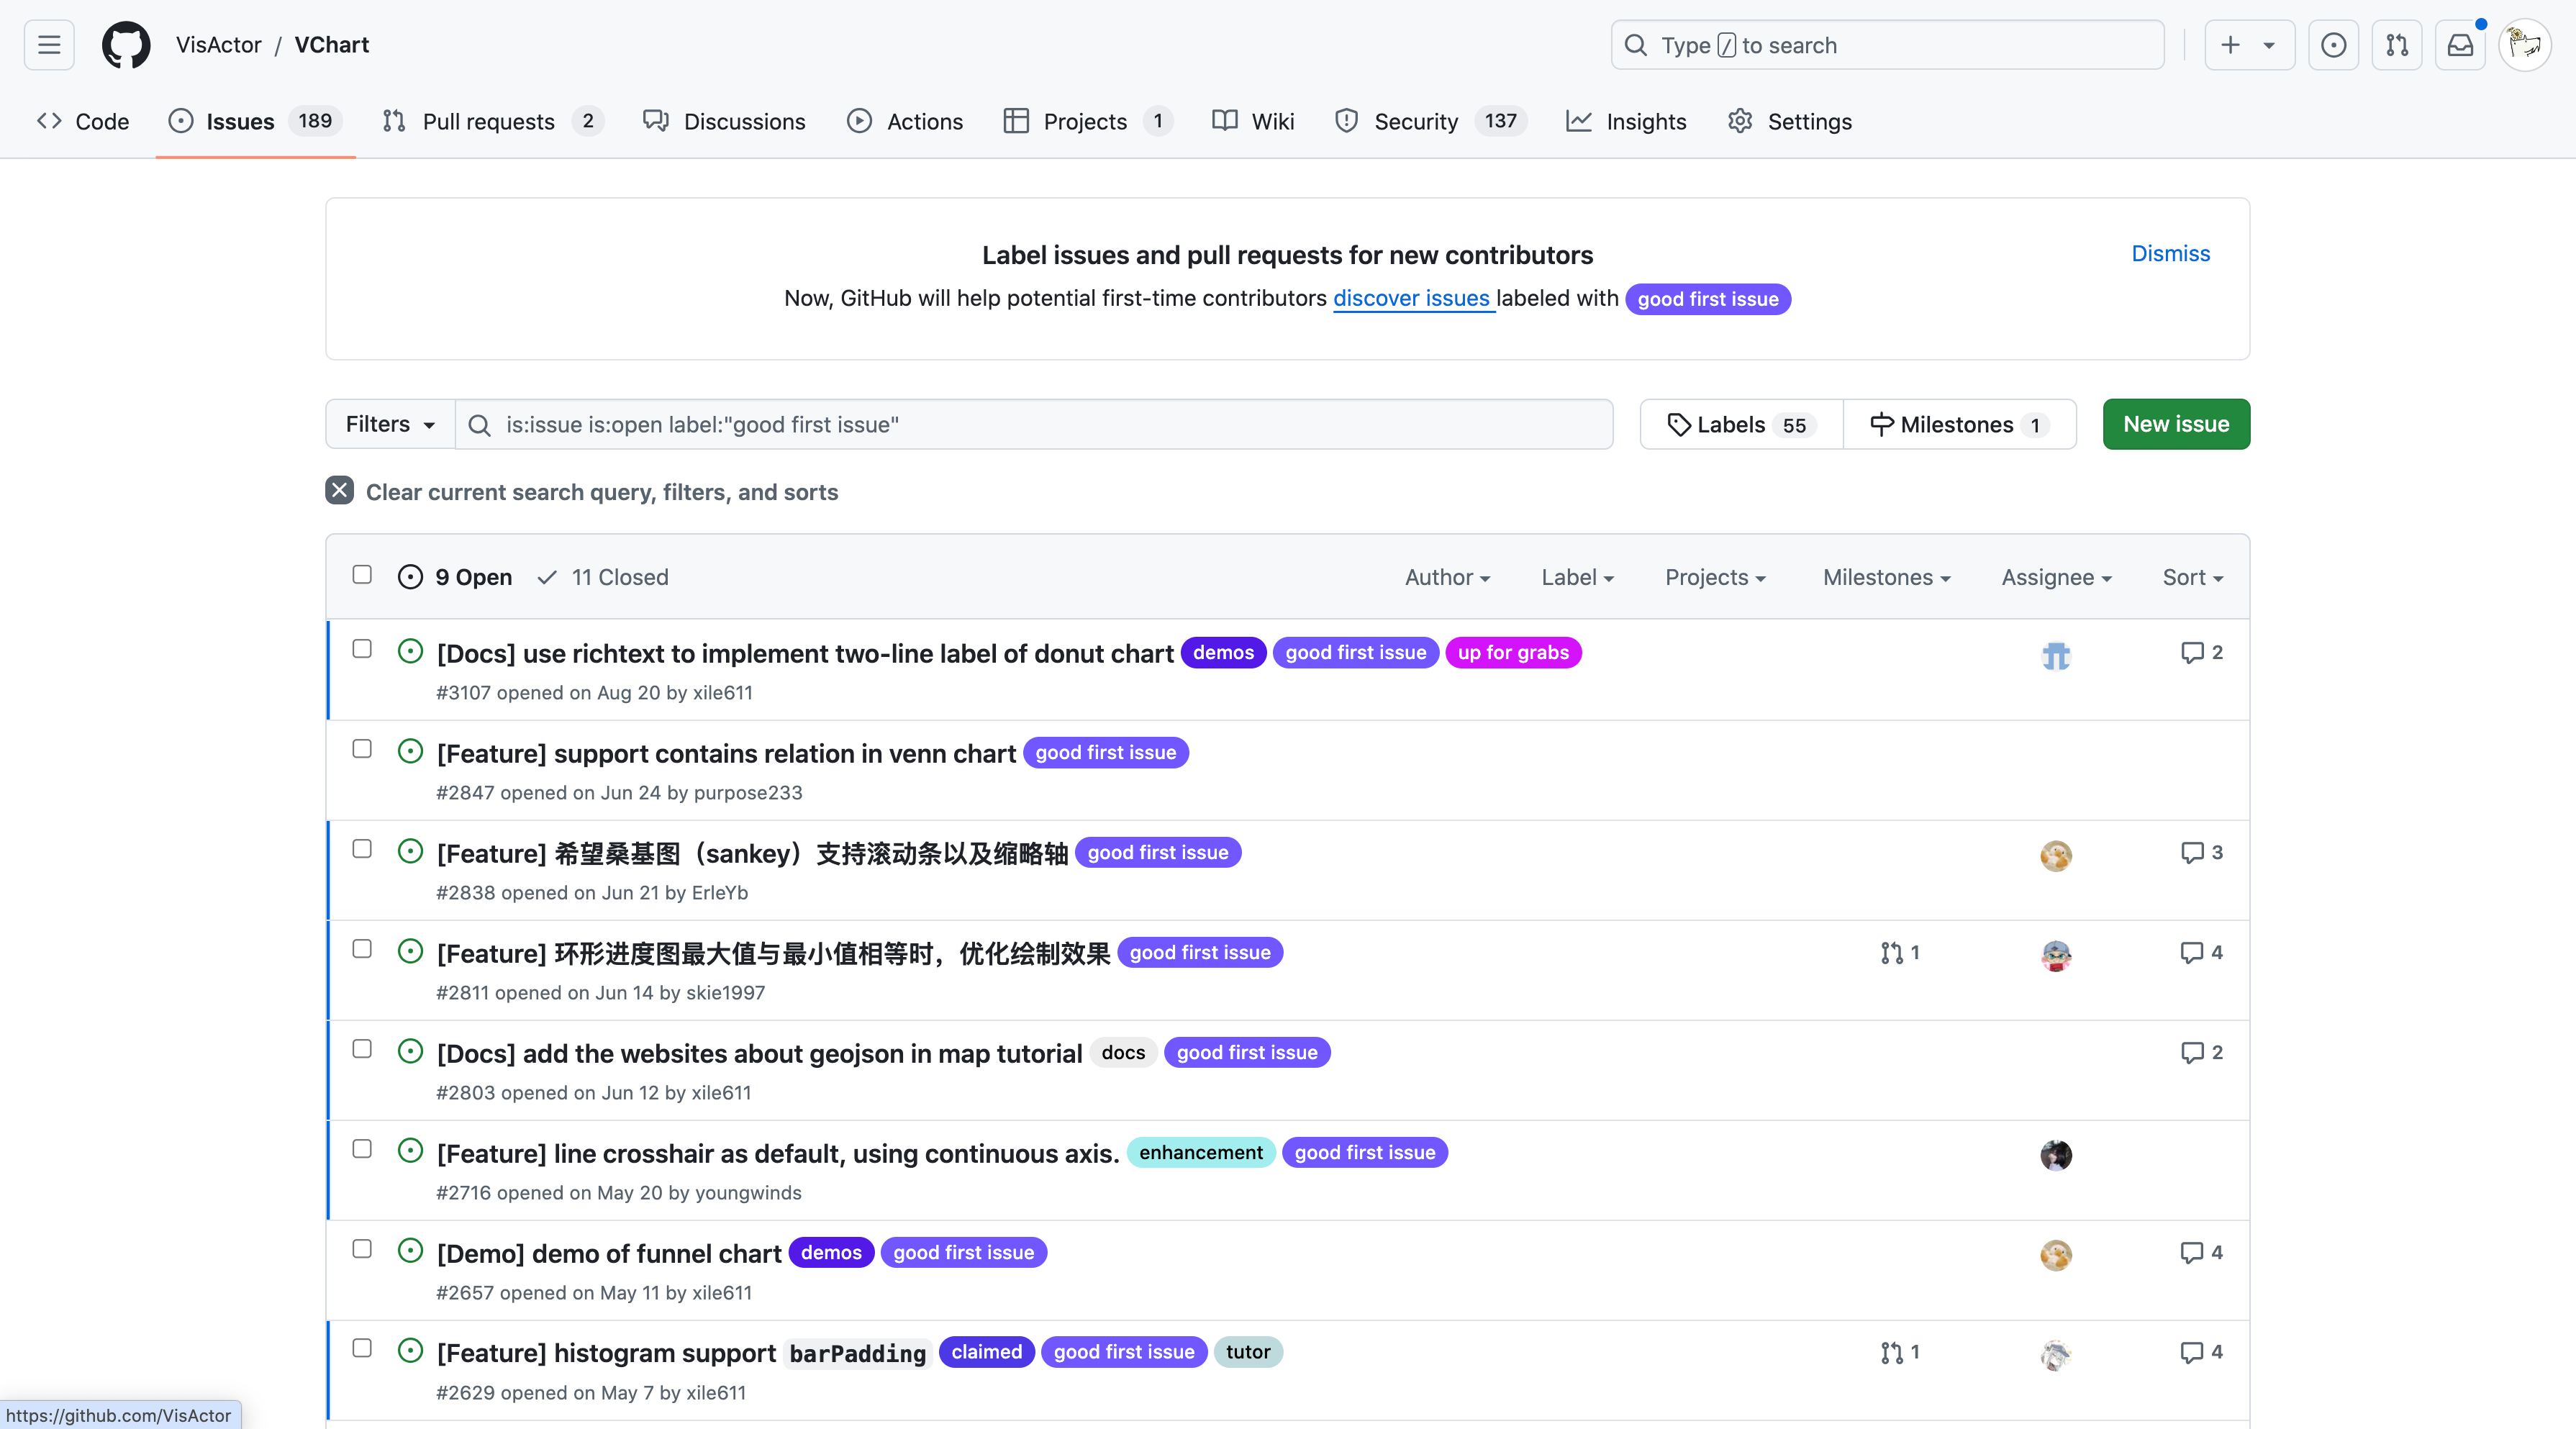Open comments on the funnel chart issue

coord(2201,1252)
